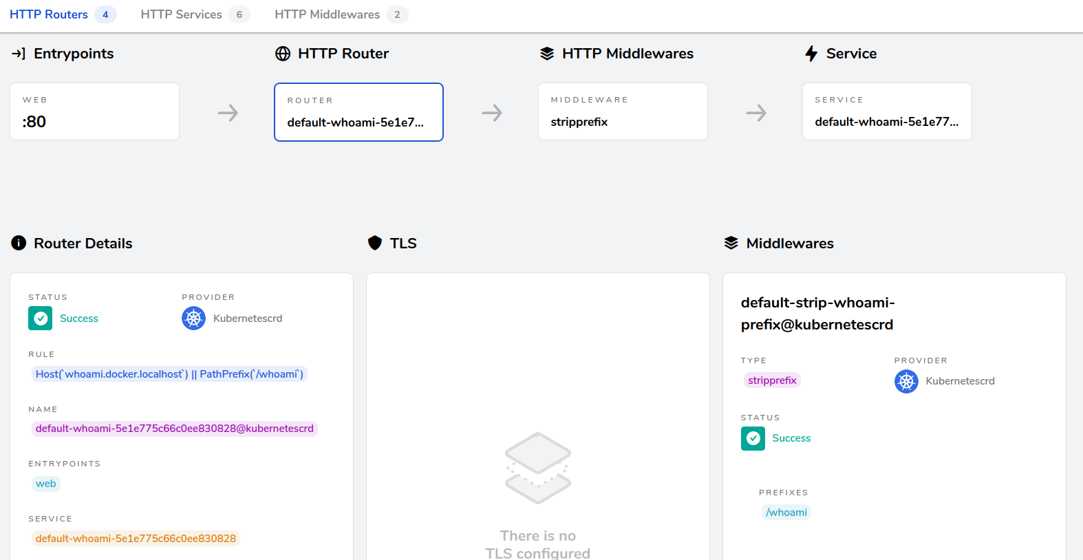Select the WEB :80 entrypoint card
The image size is (1083, 560).
click(95, 111)
